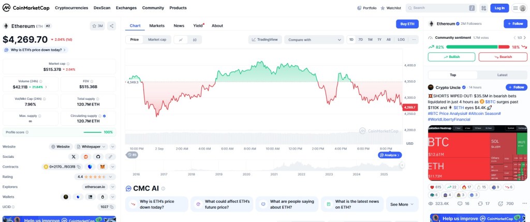Screen dimensions: 530x222
Task: Click the Search input field
Action: [x=441, y=8]
